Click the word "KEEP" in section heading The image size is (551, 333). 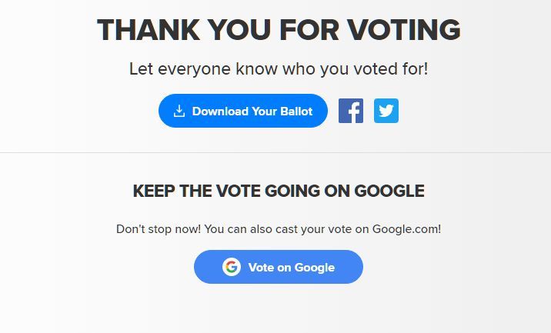pos(154,191)
